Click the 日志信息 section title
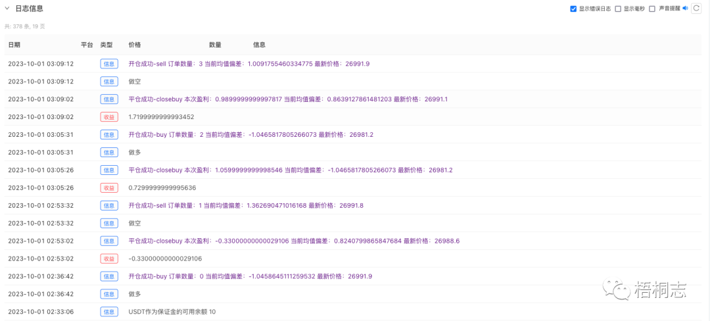Image resolution: width=710 pixels, height=321 pixels. coord(29,9)
